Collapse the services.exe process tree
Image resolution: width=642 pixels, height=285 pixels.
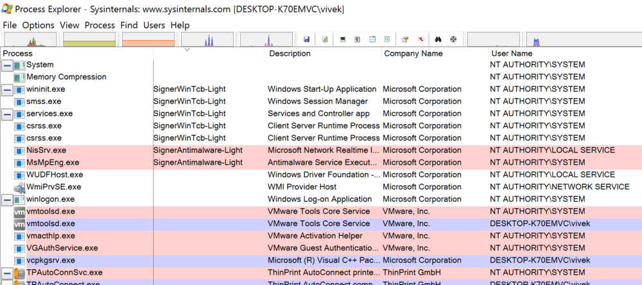[7, 114]
